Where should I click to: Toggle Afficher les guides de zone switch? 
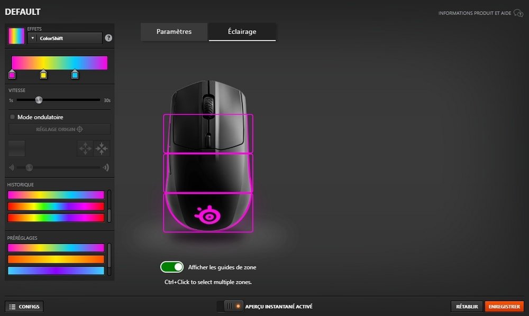[x=172, y=267]
